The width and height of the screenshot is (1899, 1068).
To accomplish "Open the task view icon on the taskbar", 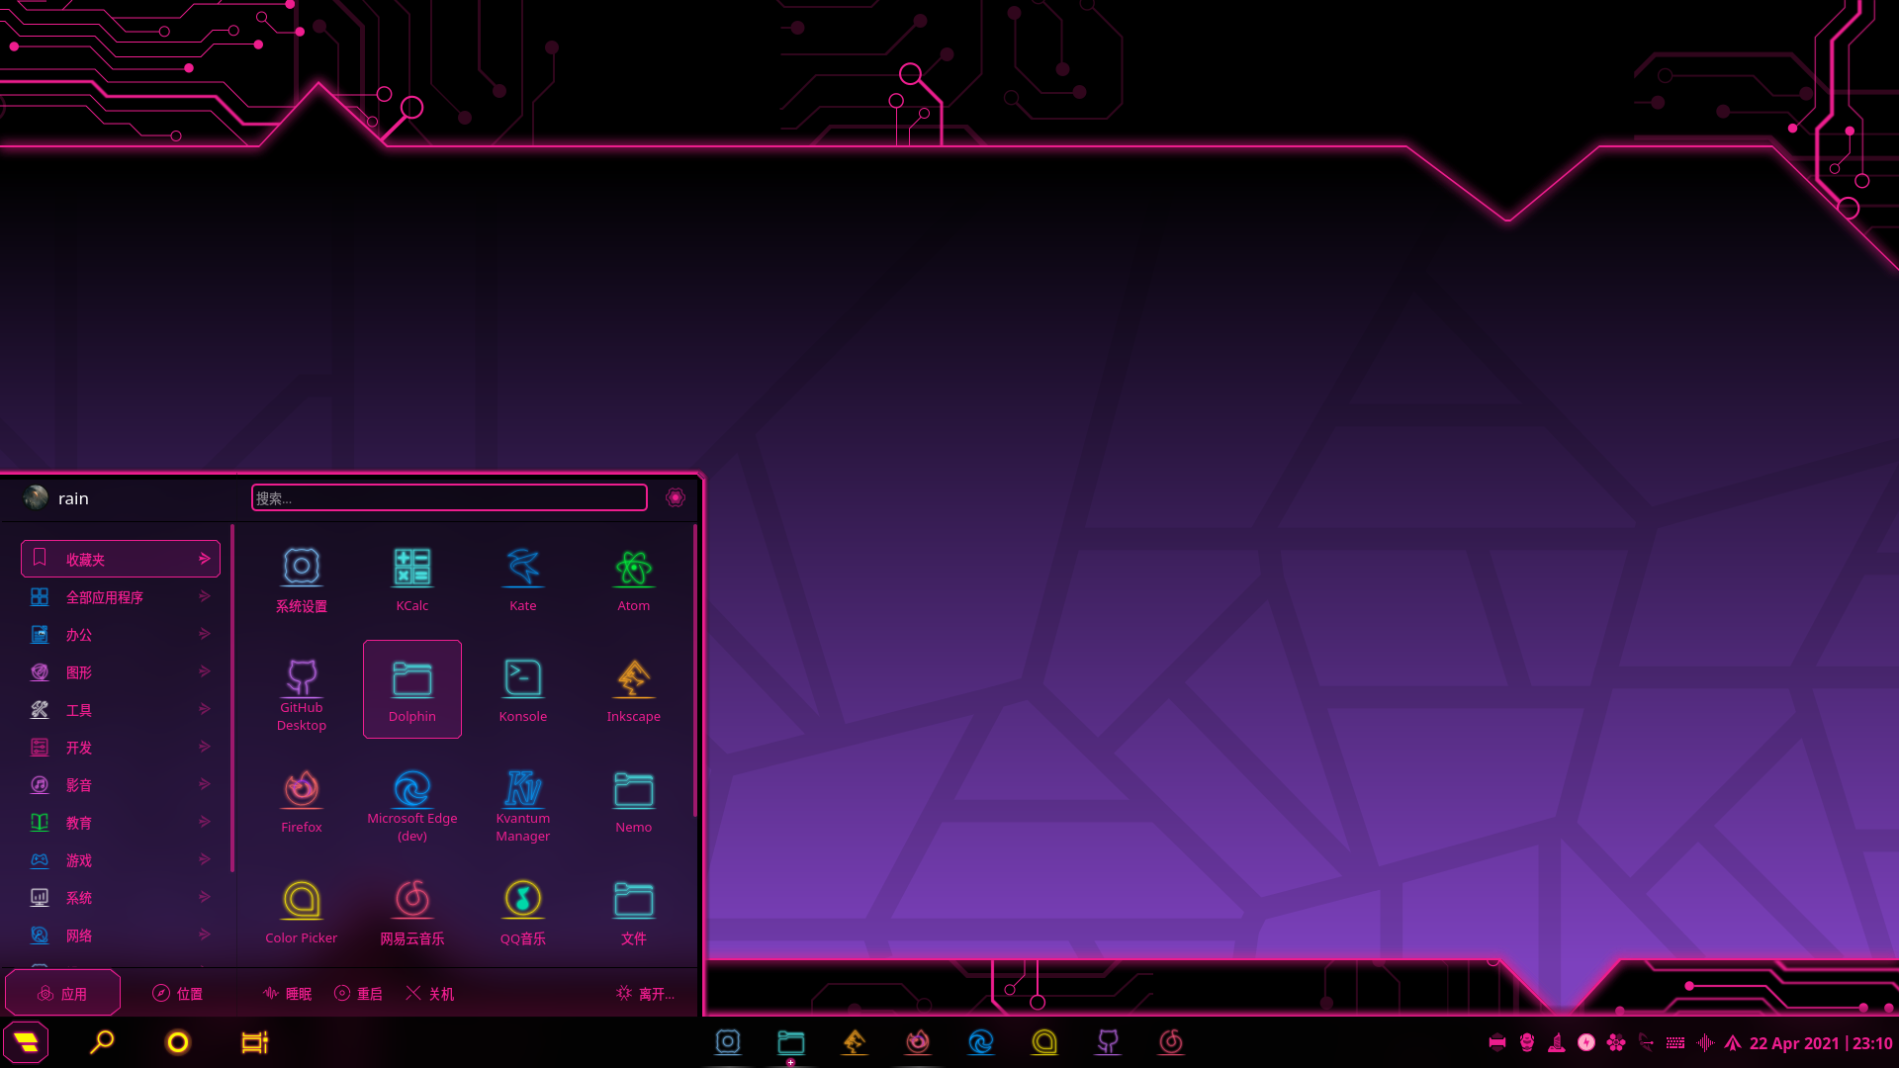I will 255,1042.
